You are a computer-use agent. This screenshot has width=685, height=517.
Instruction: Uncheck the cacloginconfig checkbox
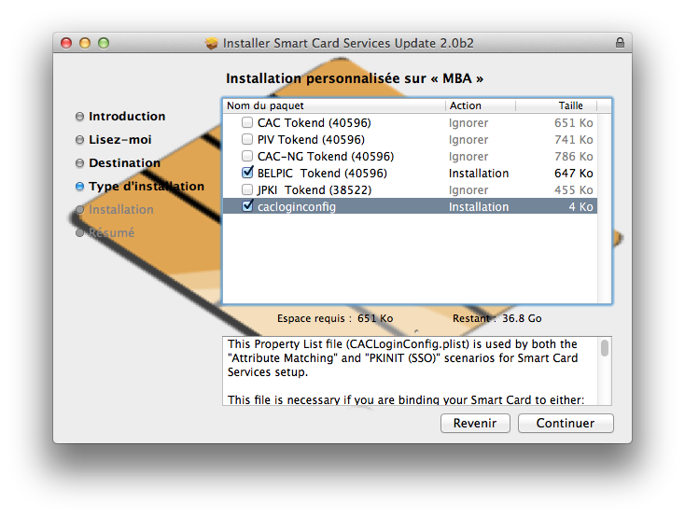(x=247, y=207)
